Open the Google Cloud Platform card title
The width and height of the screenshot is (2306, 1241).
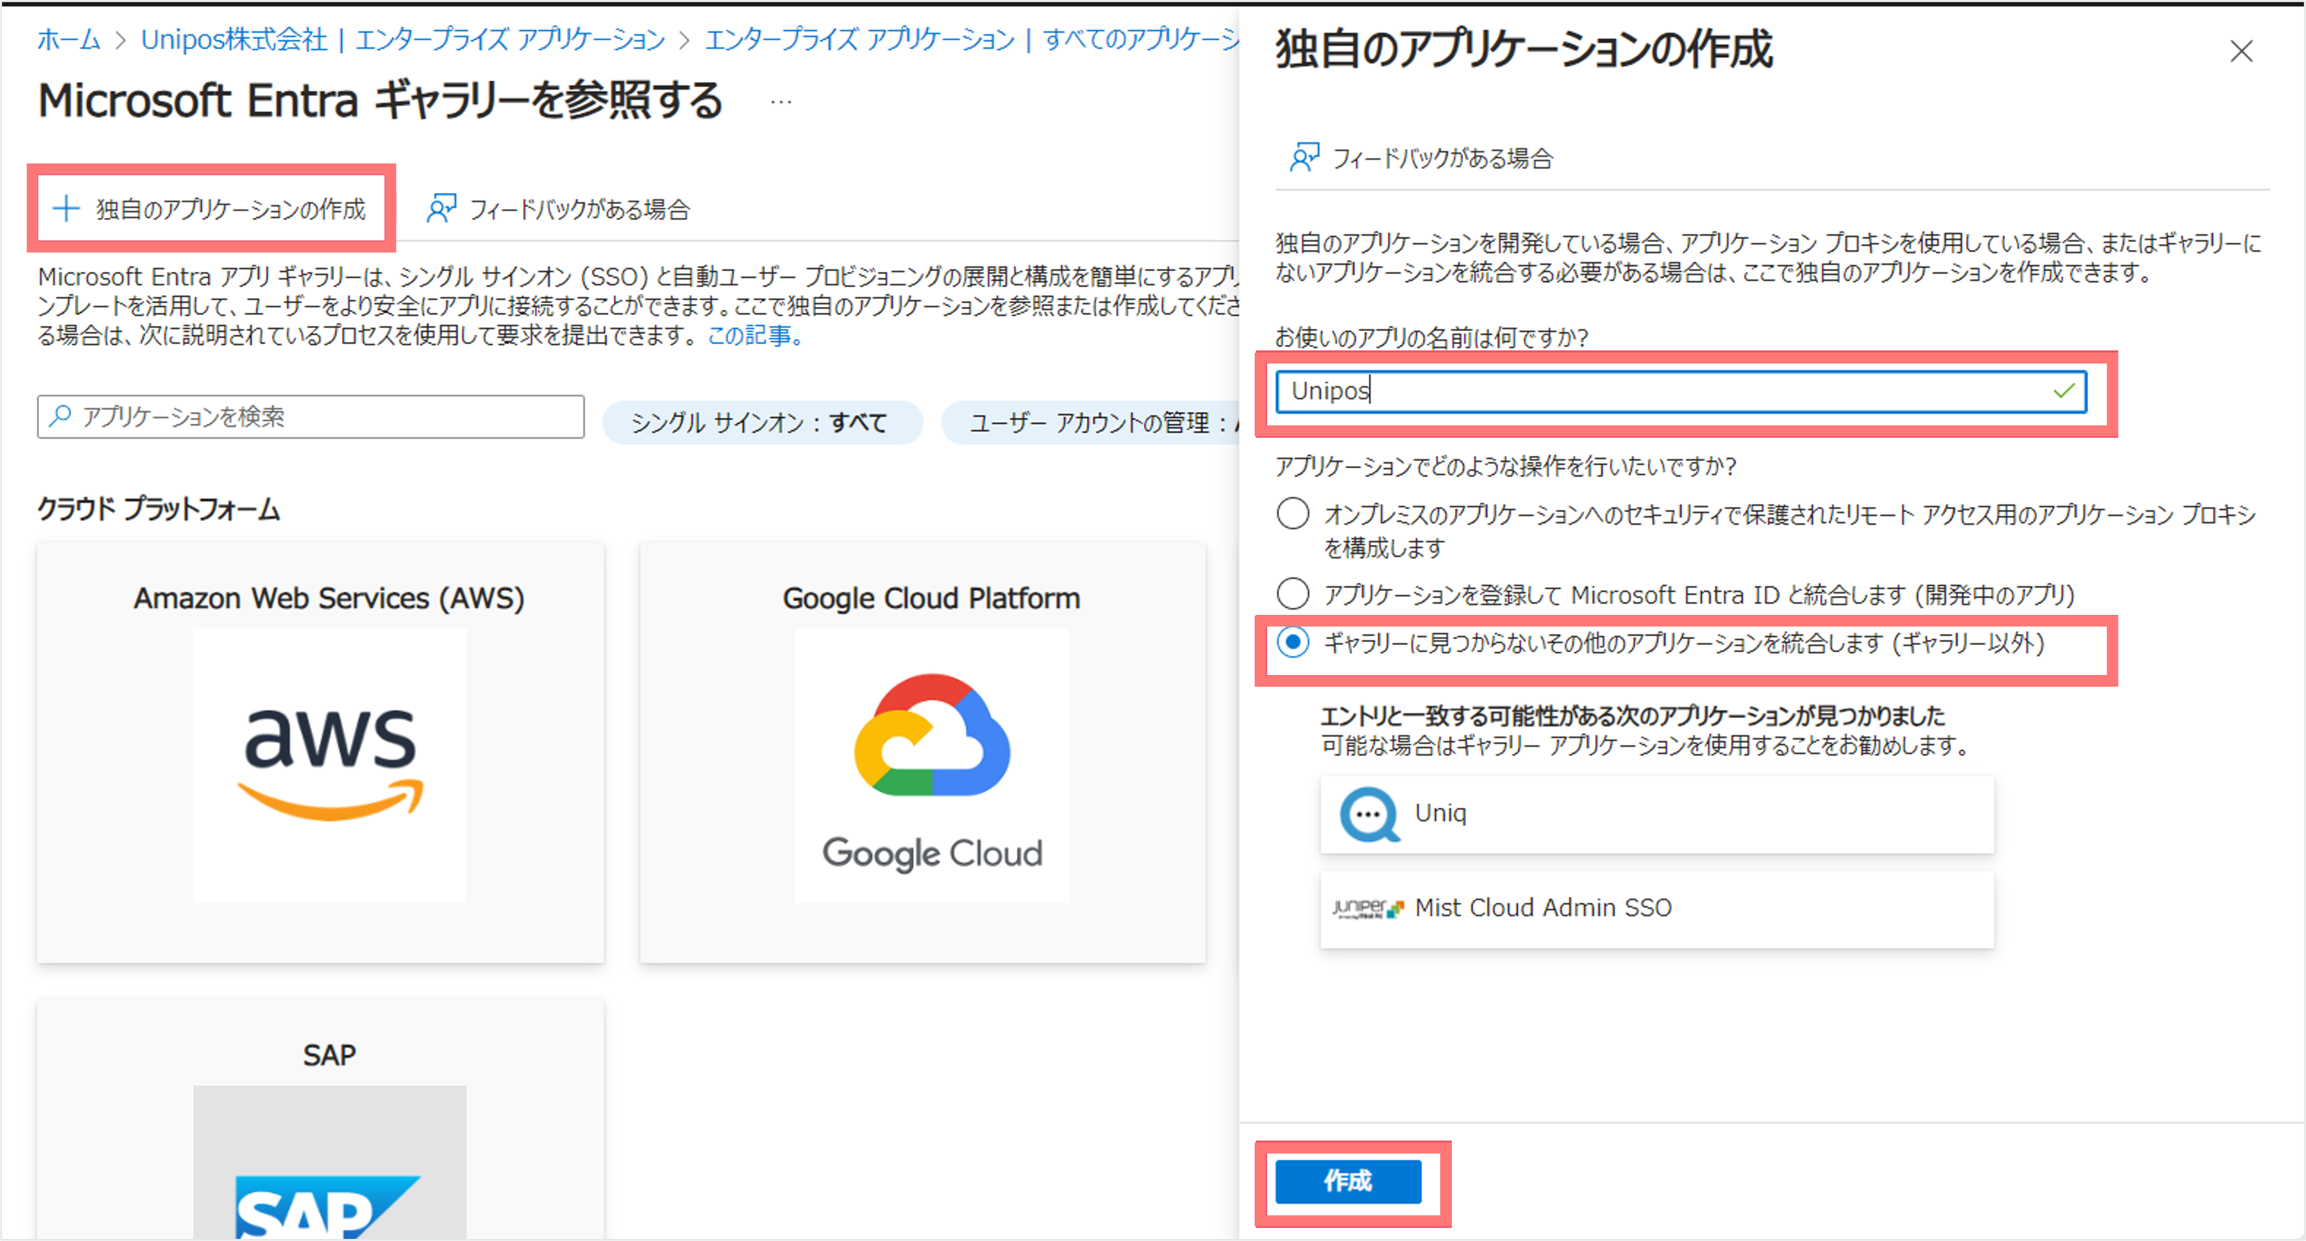932,599
